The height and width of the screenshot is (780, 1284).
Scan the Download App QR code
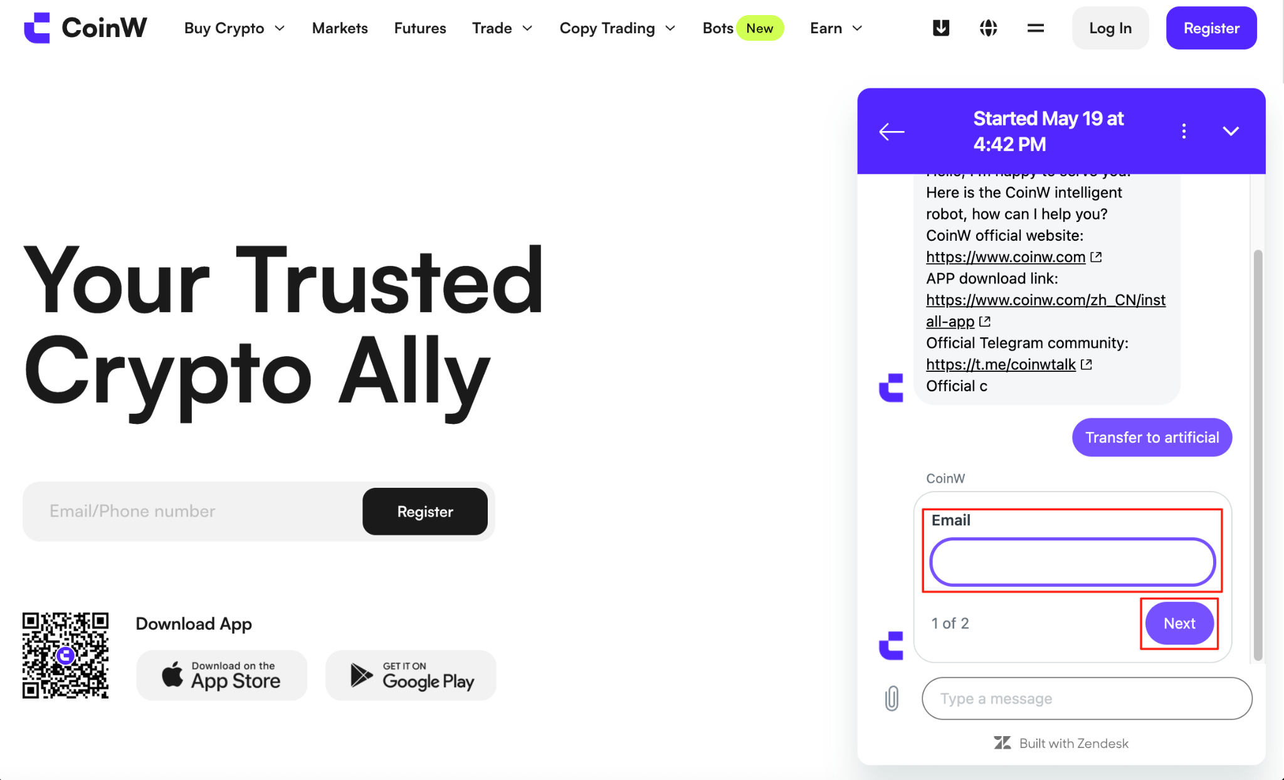coord(66,655)
